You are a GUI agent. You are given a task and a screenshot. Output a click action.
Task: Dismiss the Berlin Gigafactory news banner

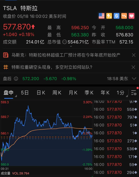pos(134,55)
